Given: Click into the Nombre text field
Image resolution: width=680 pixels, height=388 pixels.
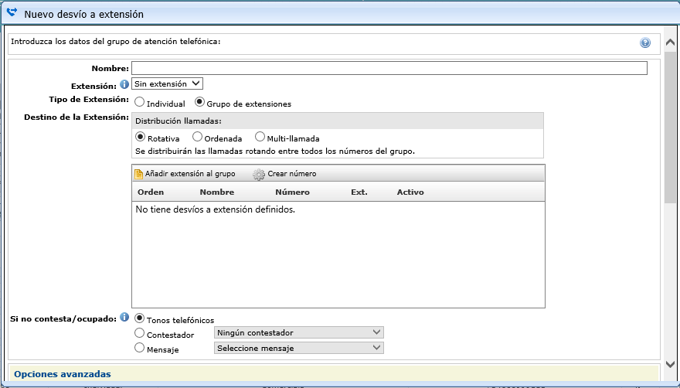Looking at the screenshot, I should [389, 68].
